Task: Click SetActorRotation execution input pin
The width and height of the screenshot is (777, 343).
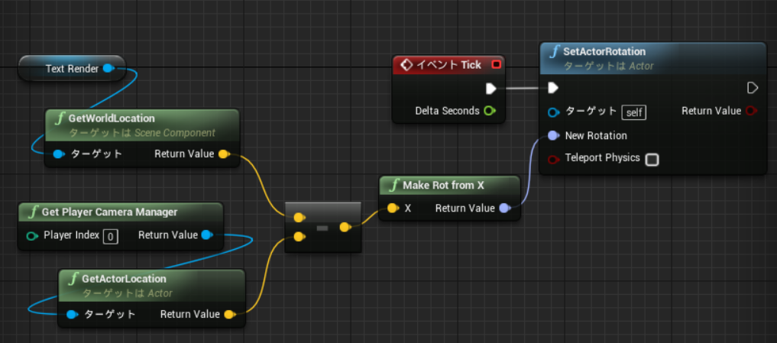Action: point(553,88)
